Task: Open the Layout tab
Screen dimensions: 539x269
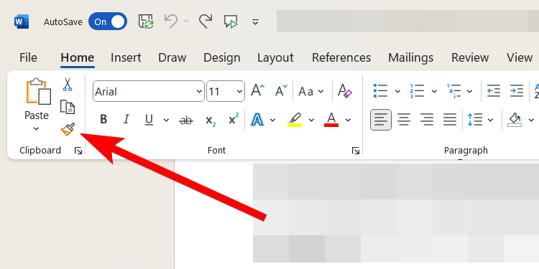Action: pos(275,57)
